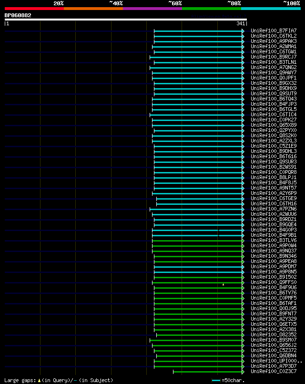Image resolution: width=305 pixels, height=384 pixels.
Task: Click the cyan alignment bar for UniRef100_A9PDM7
Action: pos(198,267)
